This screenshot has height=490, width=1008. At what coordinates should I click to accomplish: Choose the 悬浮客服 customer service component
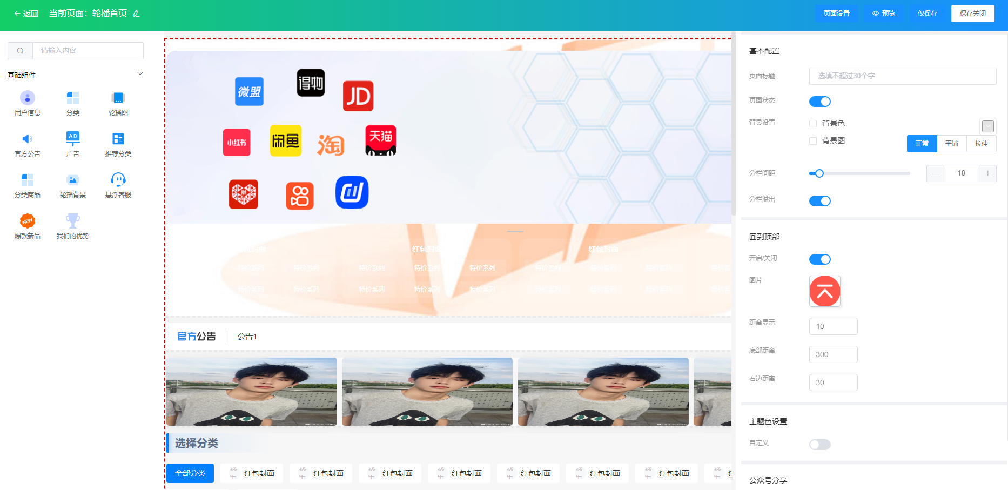coord(118,180)
